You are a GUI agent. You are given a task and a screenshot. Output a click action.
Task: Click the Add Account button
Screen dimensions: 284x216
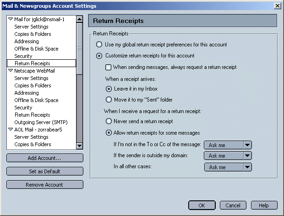[45, 158]
